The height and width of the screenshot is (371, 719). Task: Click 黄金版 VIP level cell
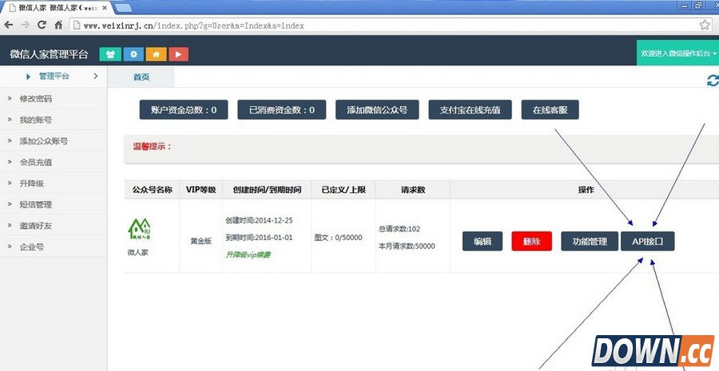click(x=201, y=241)
